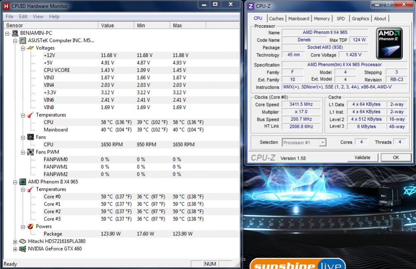Open the Edit menu
The height and width of the screenshot is (269, 416).
point(23,17)
